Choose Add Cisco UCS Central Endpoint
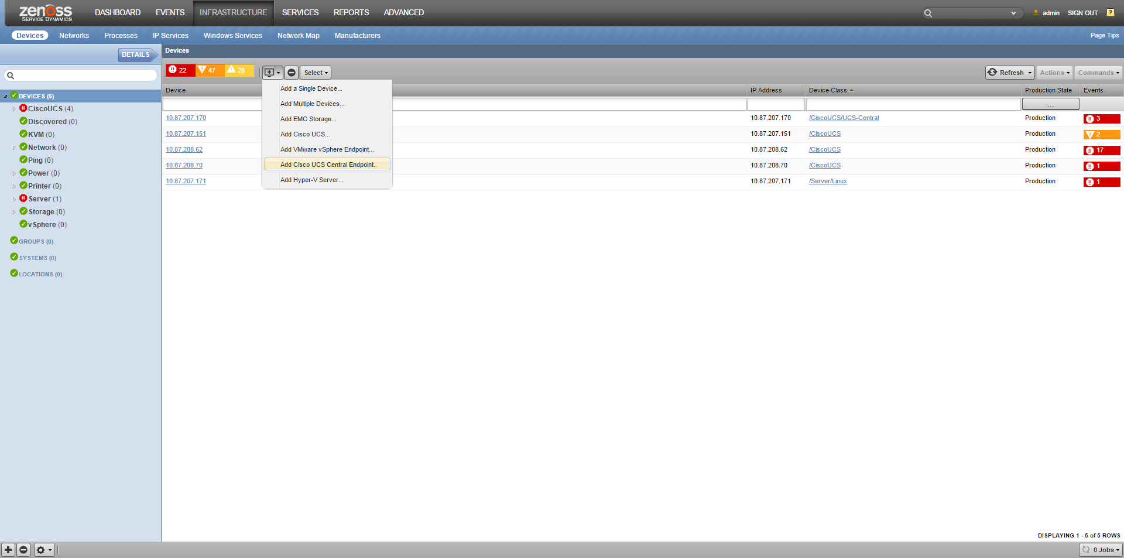This screenshot has height=558, width=1124. [x=327, y=165]
